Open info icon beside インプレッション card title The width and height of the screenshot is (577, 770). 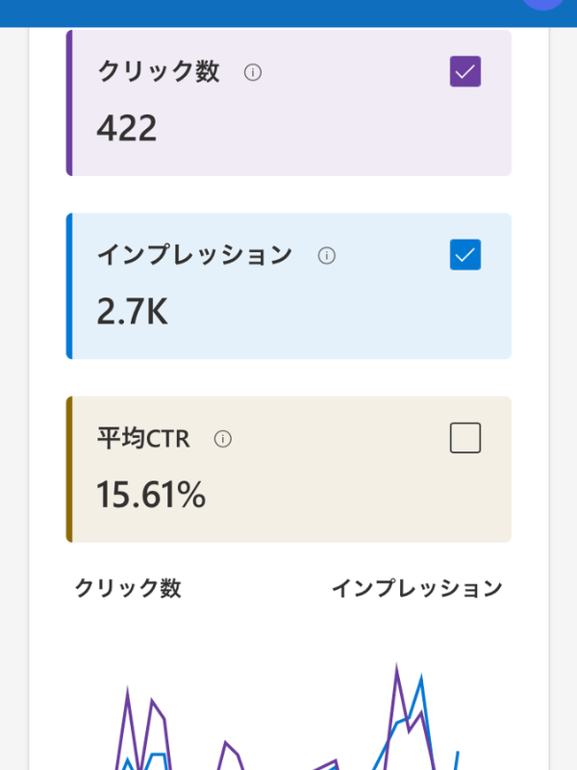[x=327, y=256]
